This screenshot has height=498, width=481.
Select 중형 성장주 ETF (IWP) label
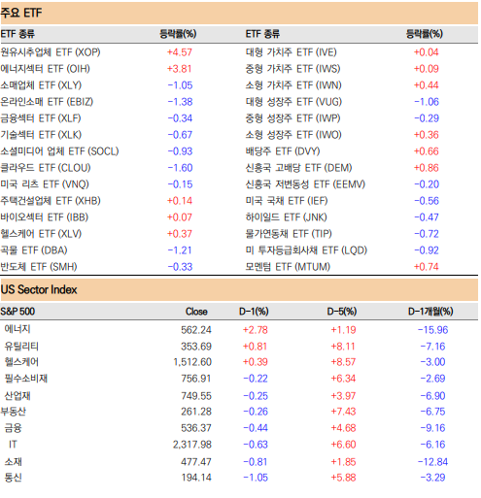tap(292, 118)
